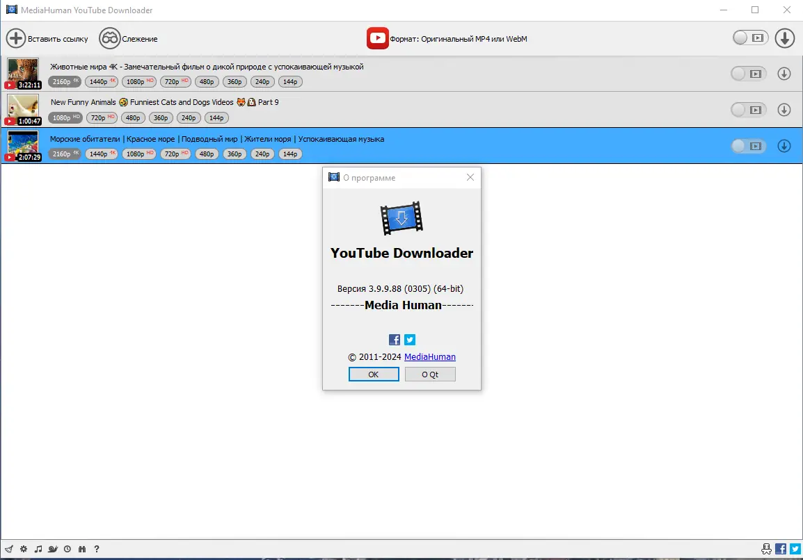The width and height of the screenshot is (803, 560).
Task: Choose 720p quality for New Funny Animals
Action: coord(102,118)
